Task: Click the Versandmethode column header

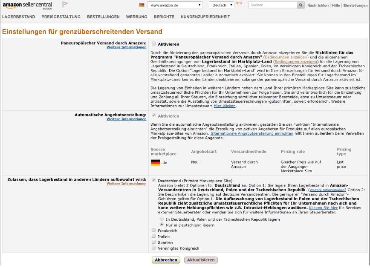Action: pyautogui.click(x=249, y=151)
